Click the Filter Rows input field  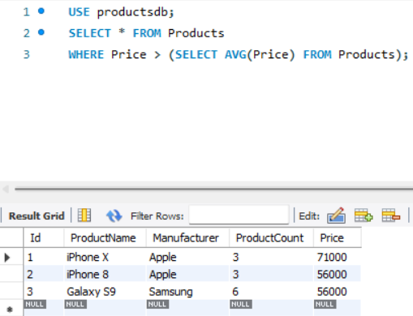(x=239, y=215)
